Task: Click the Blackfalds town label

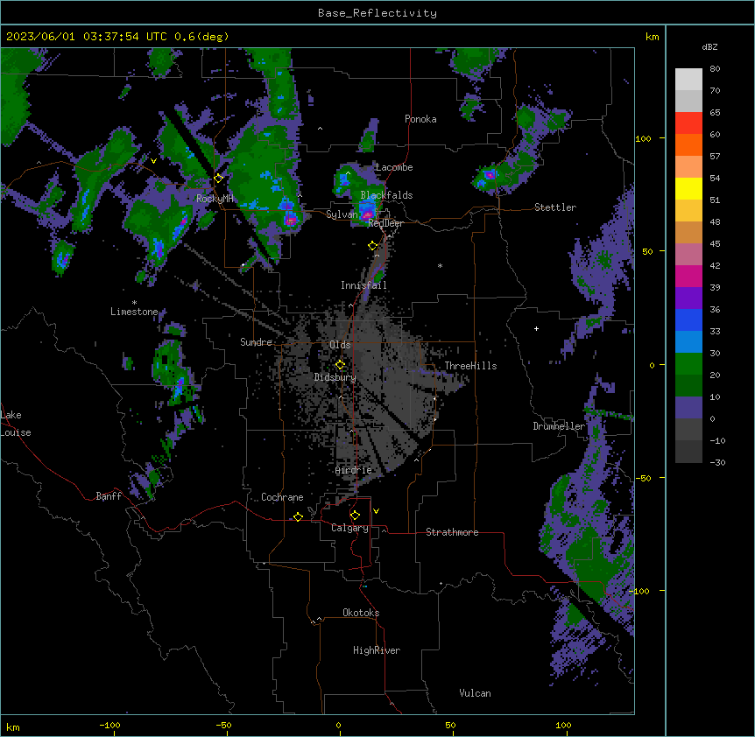Action: point(386,195)
